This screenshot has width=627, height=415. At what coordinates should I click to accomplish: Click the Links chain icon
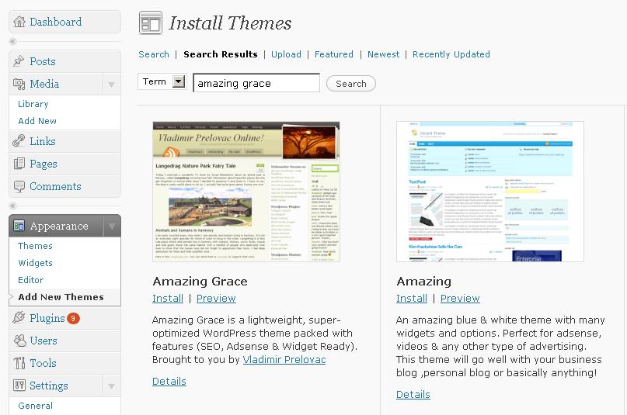tap(19, 141)
